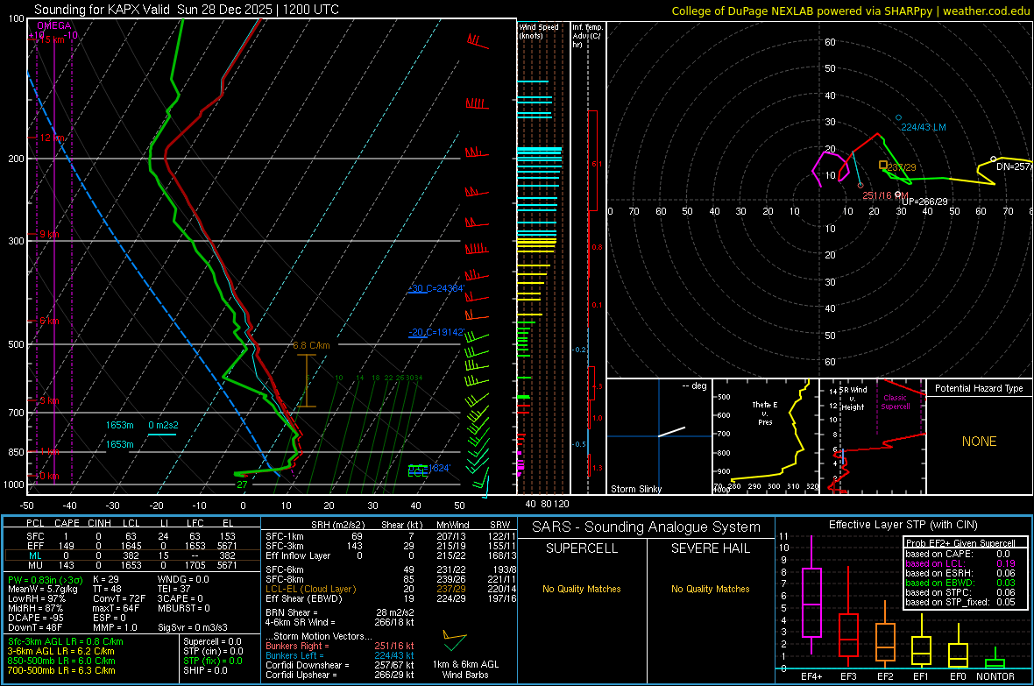The width and height of the screenshot is (1034, 686).
Task: Click the magenta EF4+ box plot
Action: (811, 596)
